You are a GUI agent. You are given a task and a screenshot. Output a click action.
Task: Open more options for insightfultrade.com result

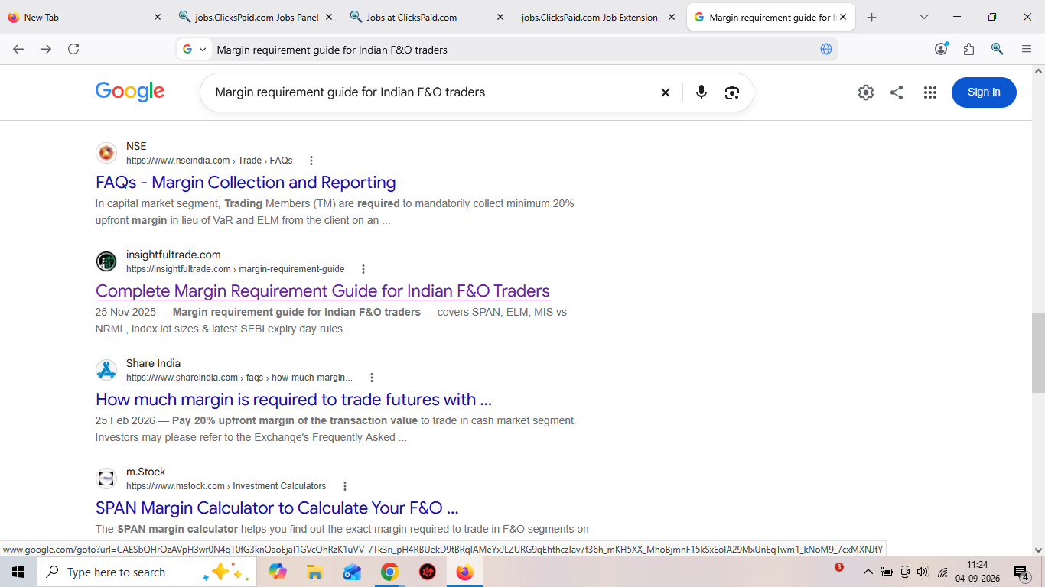pos(363,269)
